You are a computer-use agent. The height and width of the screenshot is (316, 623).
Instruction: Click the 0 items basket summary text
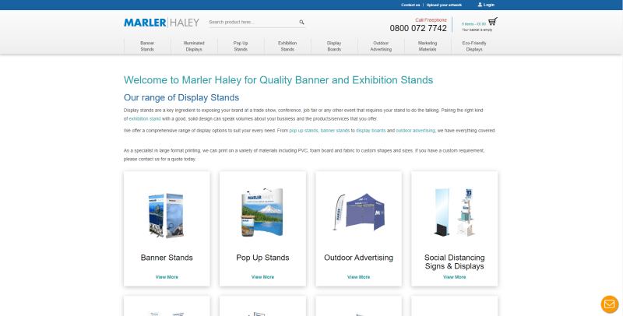(473, 24)
